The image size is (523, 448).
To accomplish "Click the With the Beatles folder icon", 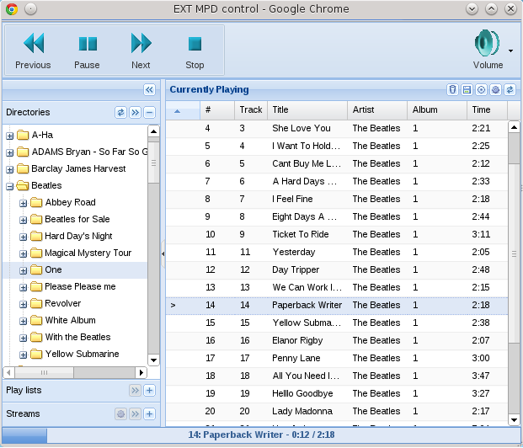I will 36,337.
